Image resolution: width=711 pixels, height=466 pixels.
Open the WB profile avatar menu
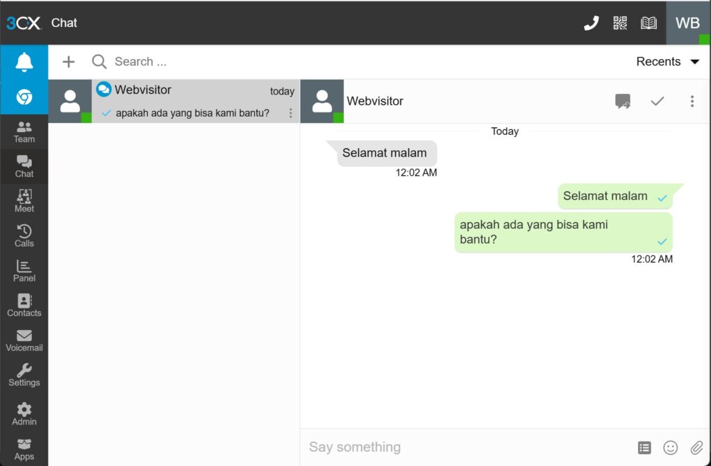tap(688, 23)
